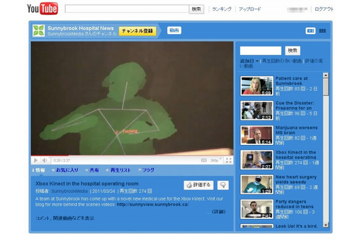
Task: Click the channel search input field
Action: (x=261, y=51)
